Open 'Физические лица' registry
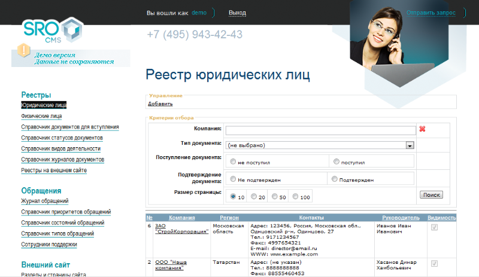Screen dimensions: 479x277 [41, 116]
